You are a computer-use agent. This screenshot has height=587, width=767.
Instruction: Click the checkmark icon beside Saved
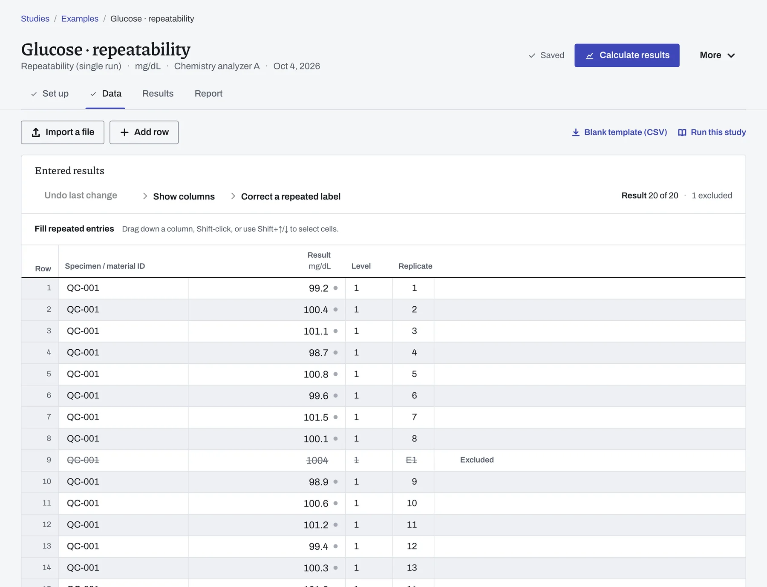point(532,55)
